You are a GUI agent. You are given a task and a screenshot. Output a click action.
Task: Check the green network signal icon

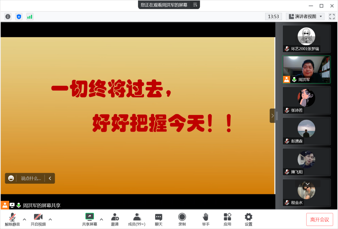tap(30, 17)
